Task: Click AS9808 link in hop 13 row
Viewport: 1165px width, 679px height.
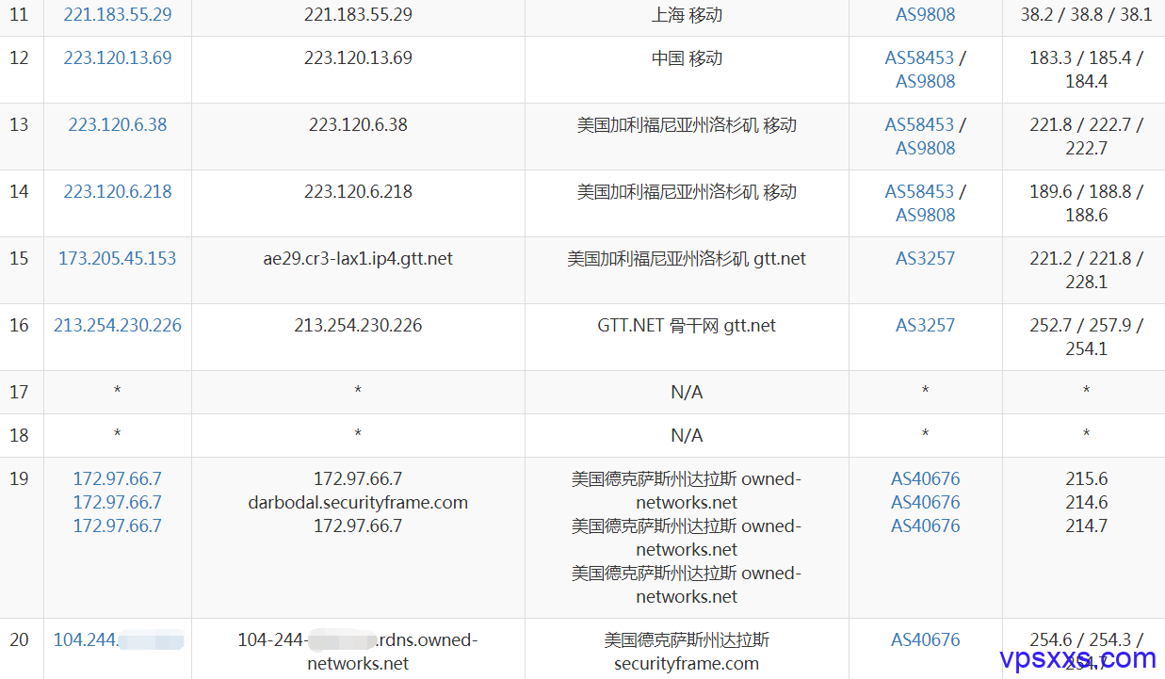Action: pyautogui.click(x=925, y=148)
